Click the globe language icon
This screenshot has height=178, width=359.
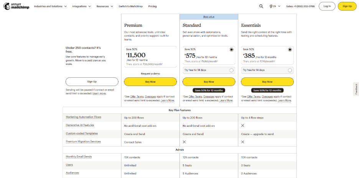(271, 7)
